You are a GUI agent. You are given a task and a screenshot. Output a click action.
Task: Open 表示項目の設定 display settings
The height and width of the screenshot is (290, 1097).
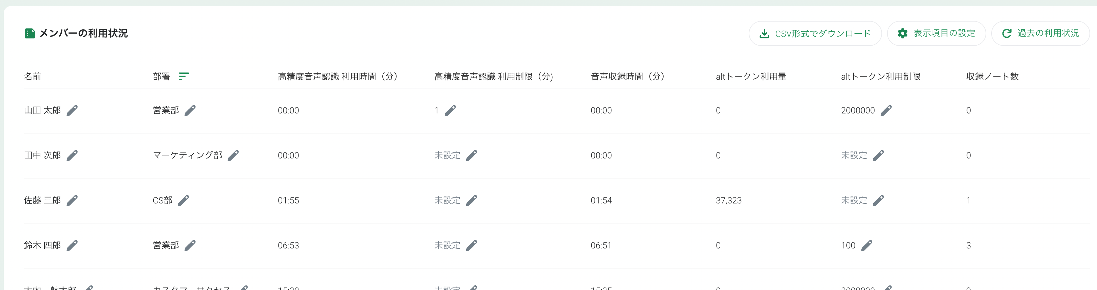pyautogui.click(x=936, y=33)
